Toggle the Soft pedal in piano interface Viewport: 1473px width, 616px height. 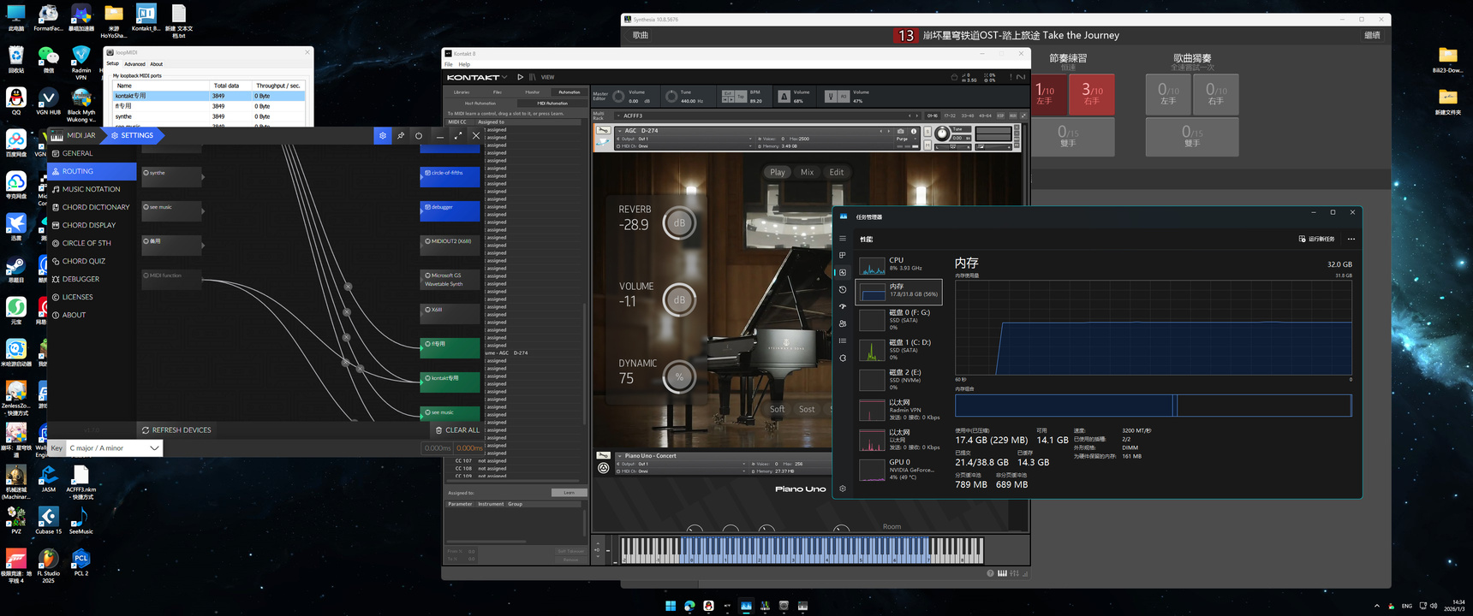(x=777, y=409)
